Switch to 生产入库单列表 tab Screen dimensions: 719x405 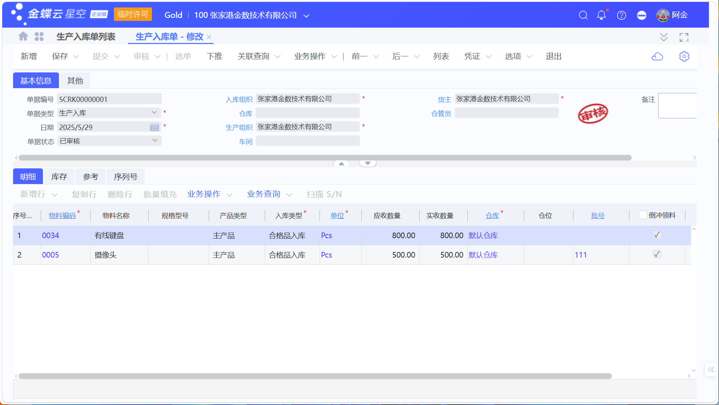[86, 37]
